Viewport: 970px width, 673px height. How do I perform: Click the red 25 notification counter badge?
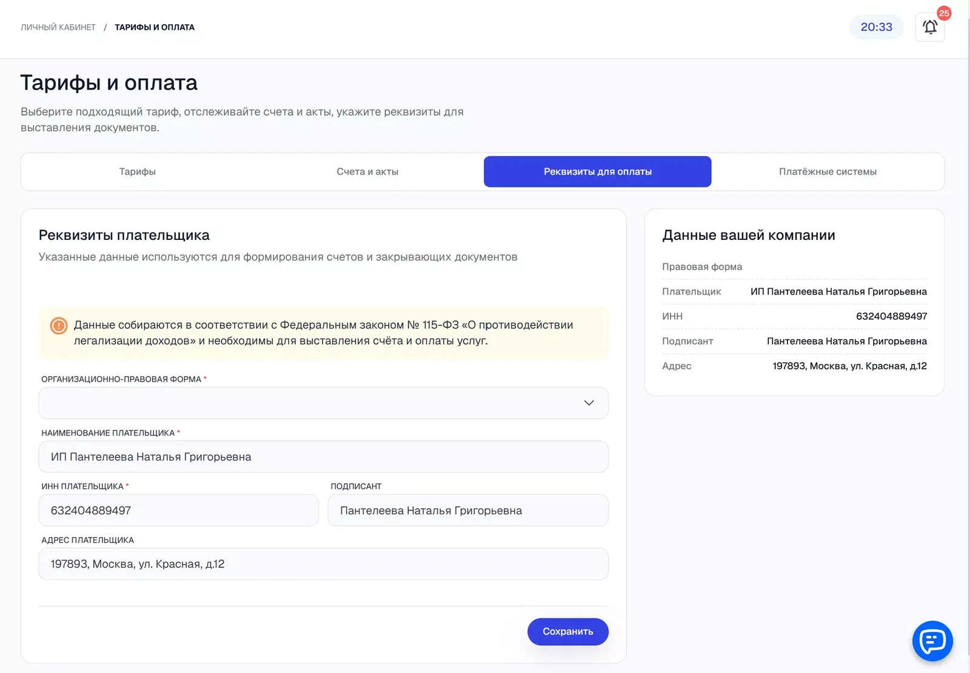pos(944,13)
